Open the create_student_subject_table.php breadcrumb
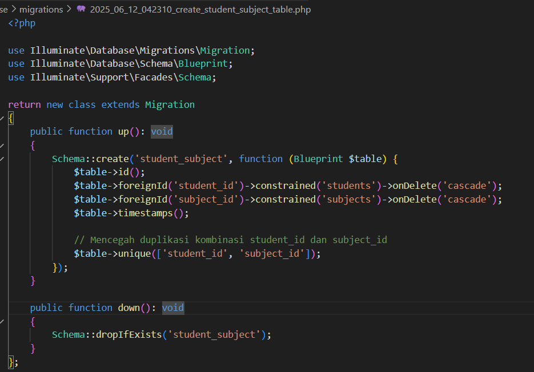 coord(200,10)
